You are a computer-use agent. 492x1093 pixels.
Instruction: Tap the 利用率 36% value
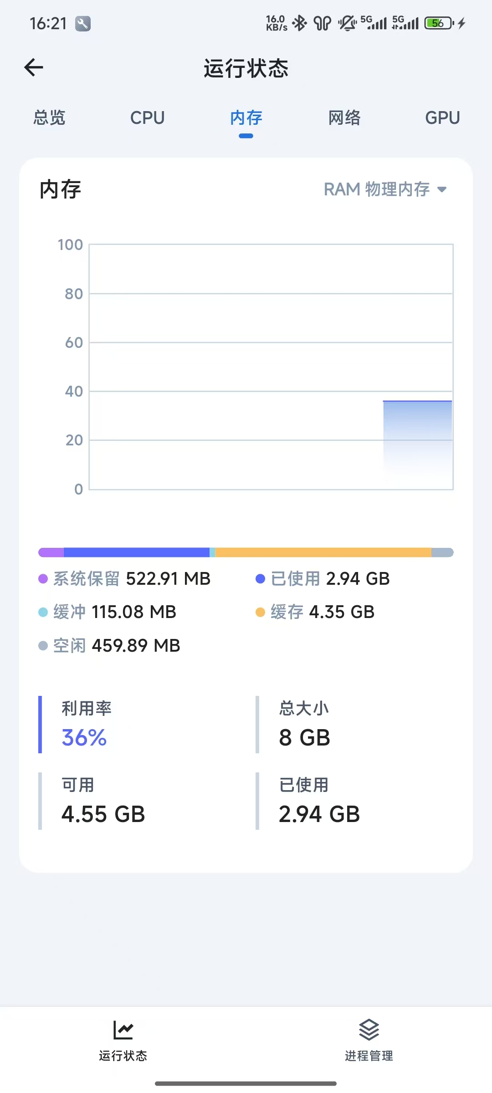(84, 737)
